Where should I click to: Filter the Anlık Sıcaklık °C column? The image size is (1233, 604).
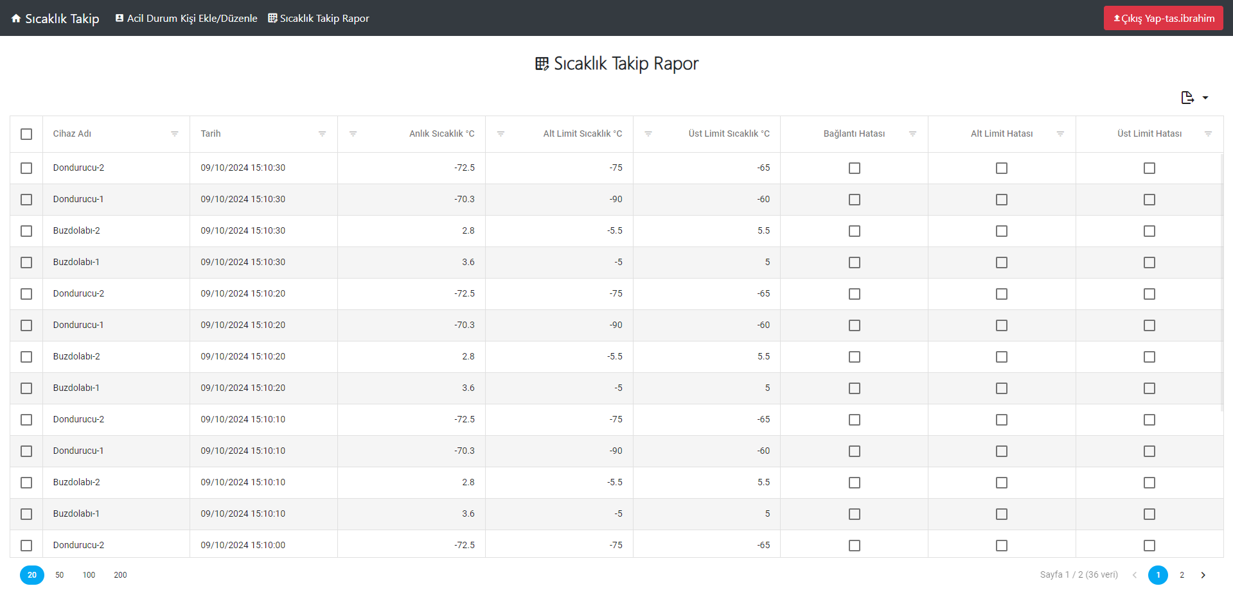coord(353,134)
